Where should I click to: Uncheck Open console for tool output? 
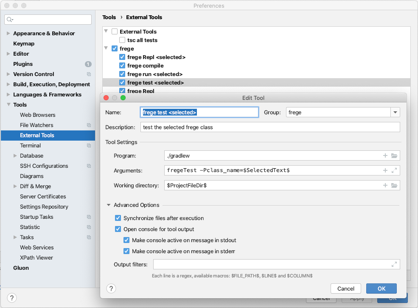pyautogui.click(x=118, y=229)
